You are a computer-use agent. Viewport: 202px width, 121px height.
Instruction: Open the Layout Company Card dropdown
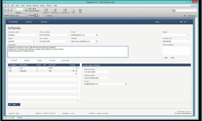click(18, 16)
